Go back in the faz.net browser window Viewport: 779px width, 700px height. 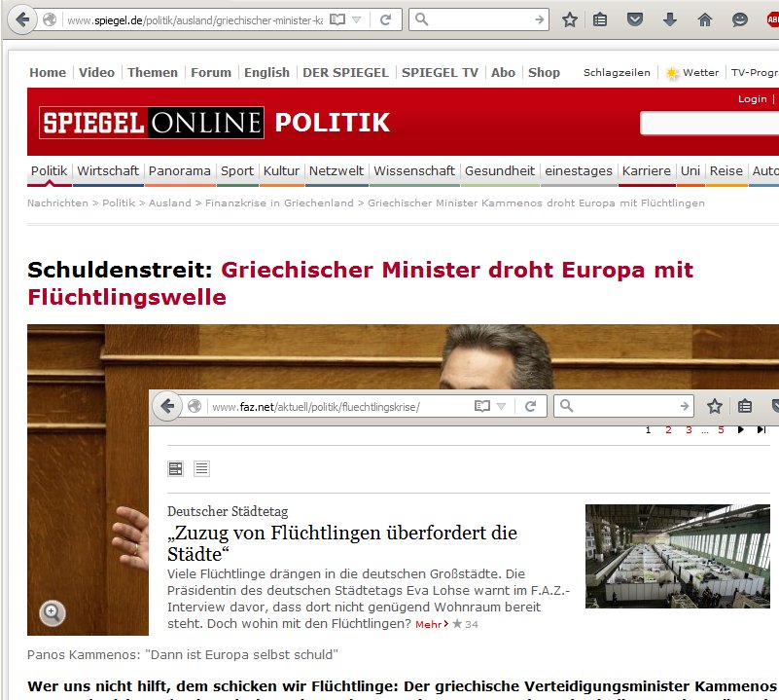[167, 407]
